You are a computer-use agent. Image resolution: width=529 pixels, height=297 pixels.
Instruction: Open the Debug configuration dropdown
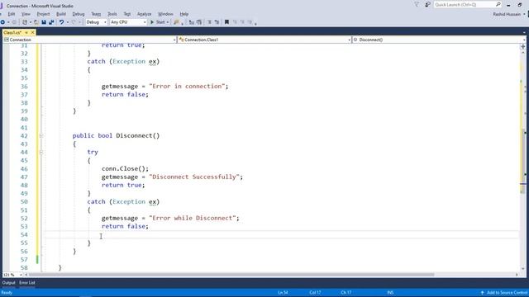[105, 22]
